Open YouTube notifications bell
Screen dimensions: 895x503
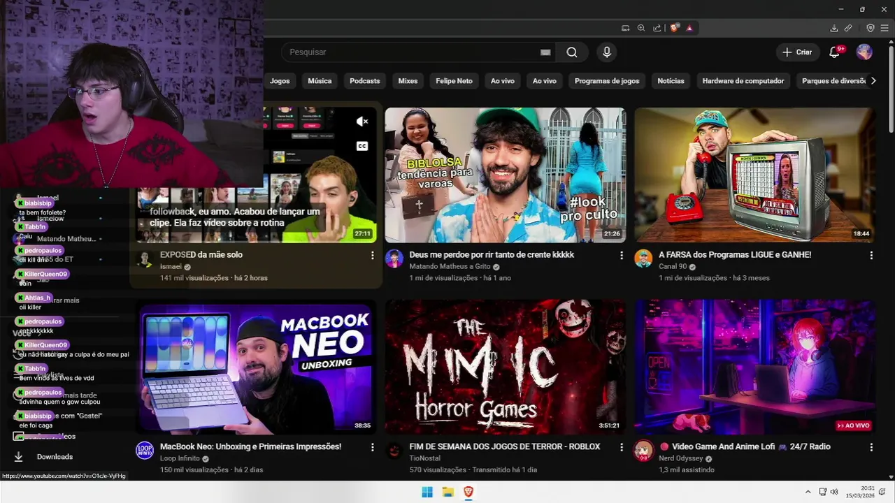834,52
